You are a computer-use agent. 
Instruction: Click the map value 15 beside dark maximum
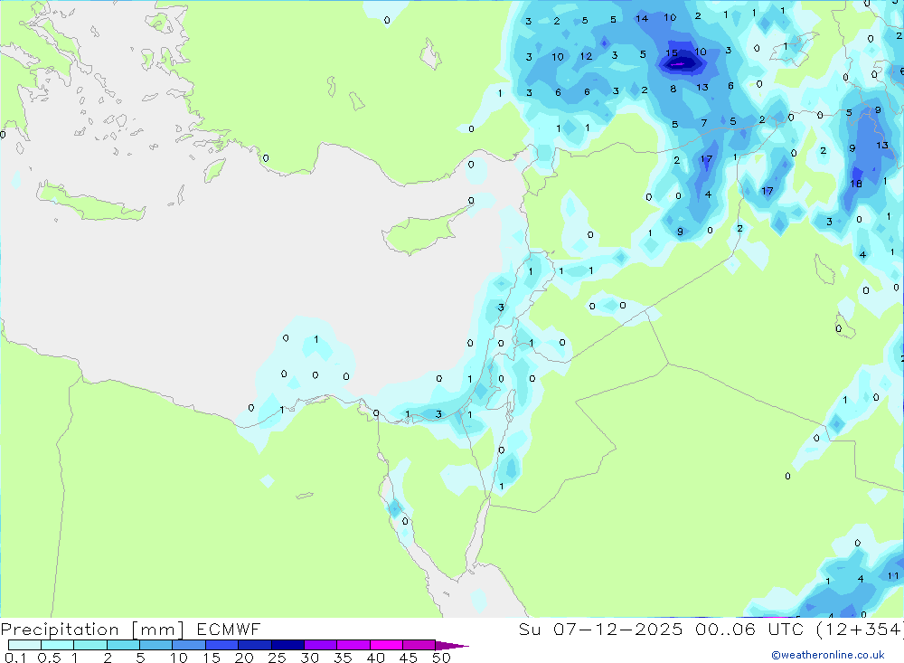coord(672,53)
